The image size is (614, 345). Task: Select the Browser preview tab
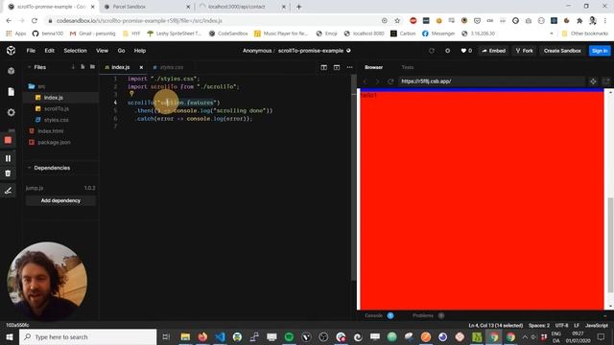[373, 67]
